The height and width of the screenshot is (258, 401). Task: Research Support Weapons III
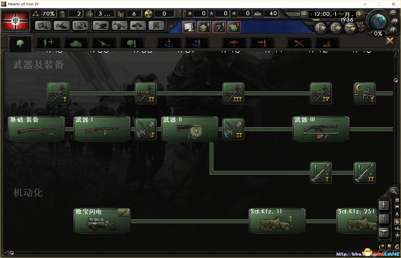[x=233, y=93]
